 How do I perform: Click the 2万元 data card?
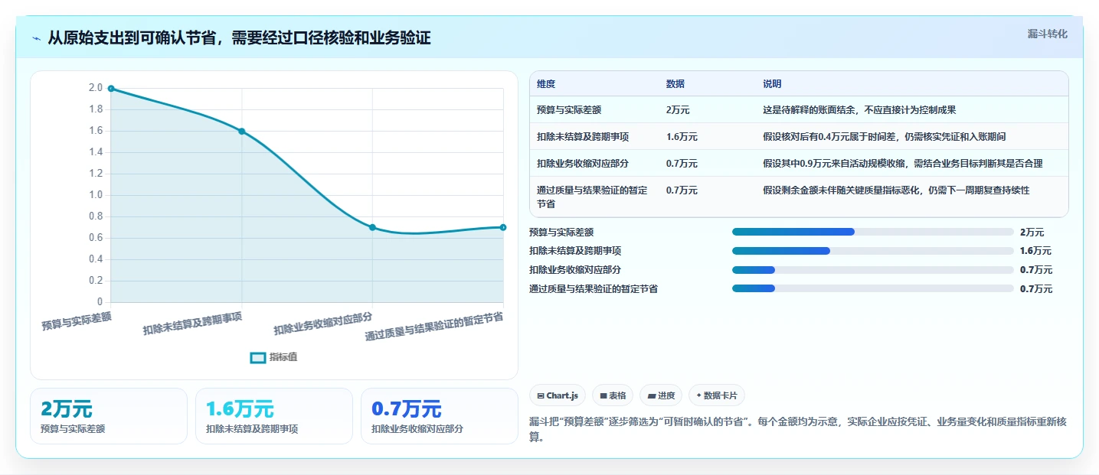[109, 416]
